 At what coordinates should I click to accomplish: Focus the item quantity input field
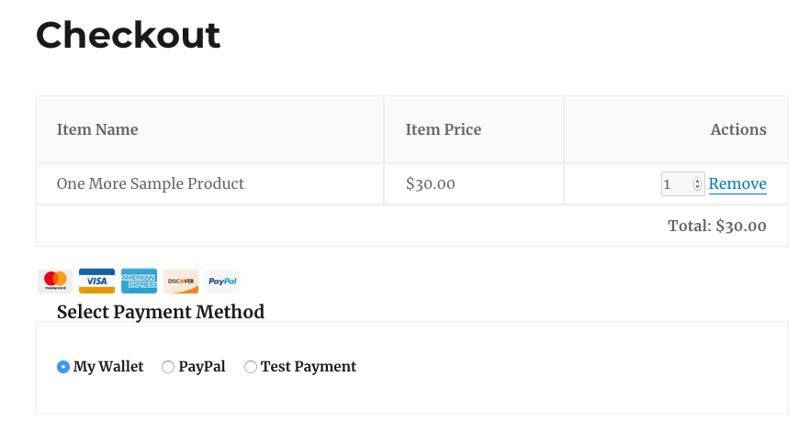[x=677, y=183]
